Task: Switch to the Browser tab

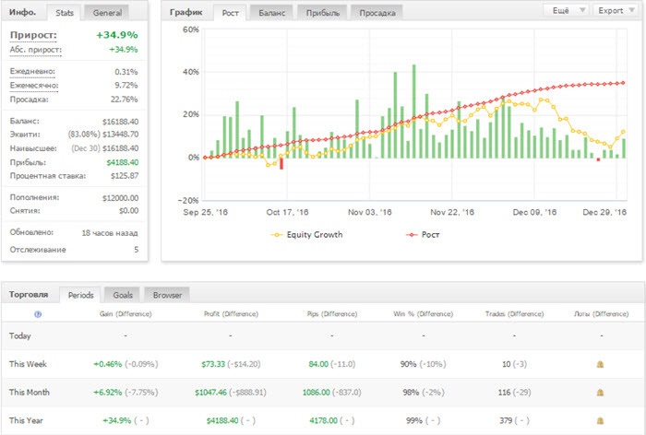Action: 166,294
